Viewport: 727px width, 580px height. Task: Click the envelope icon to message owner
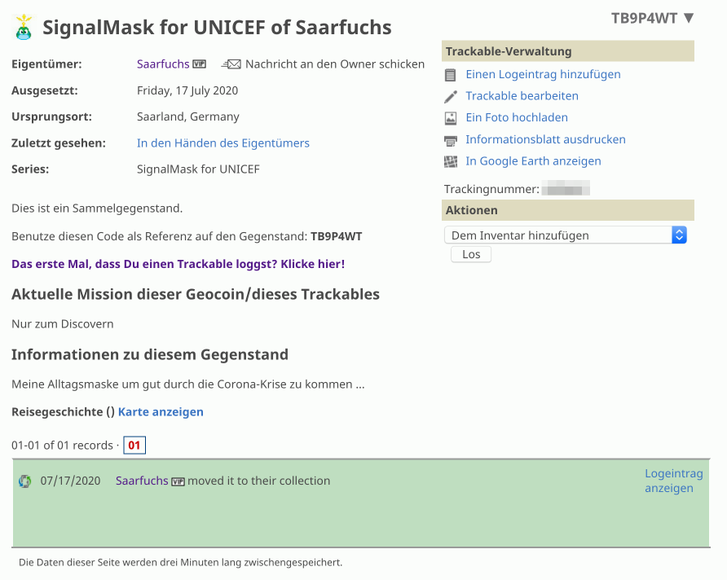[x=231, y=64]
